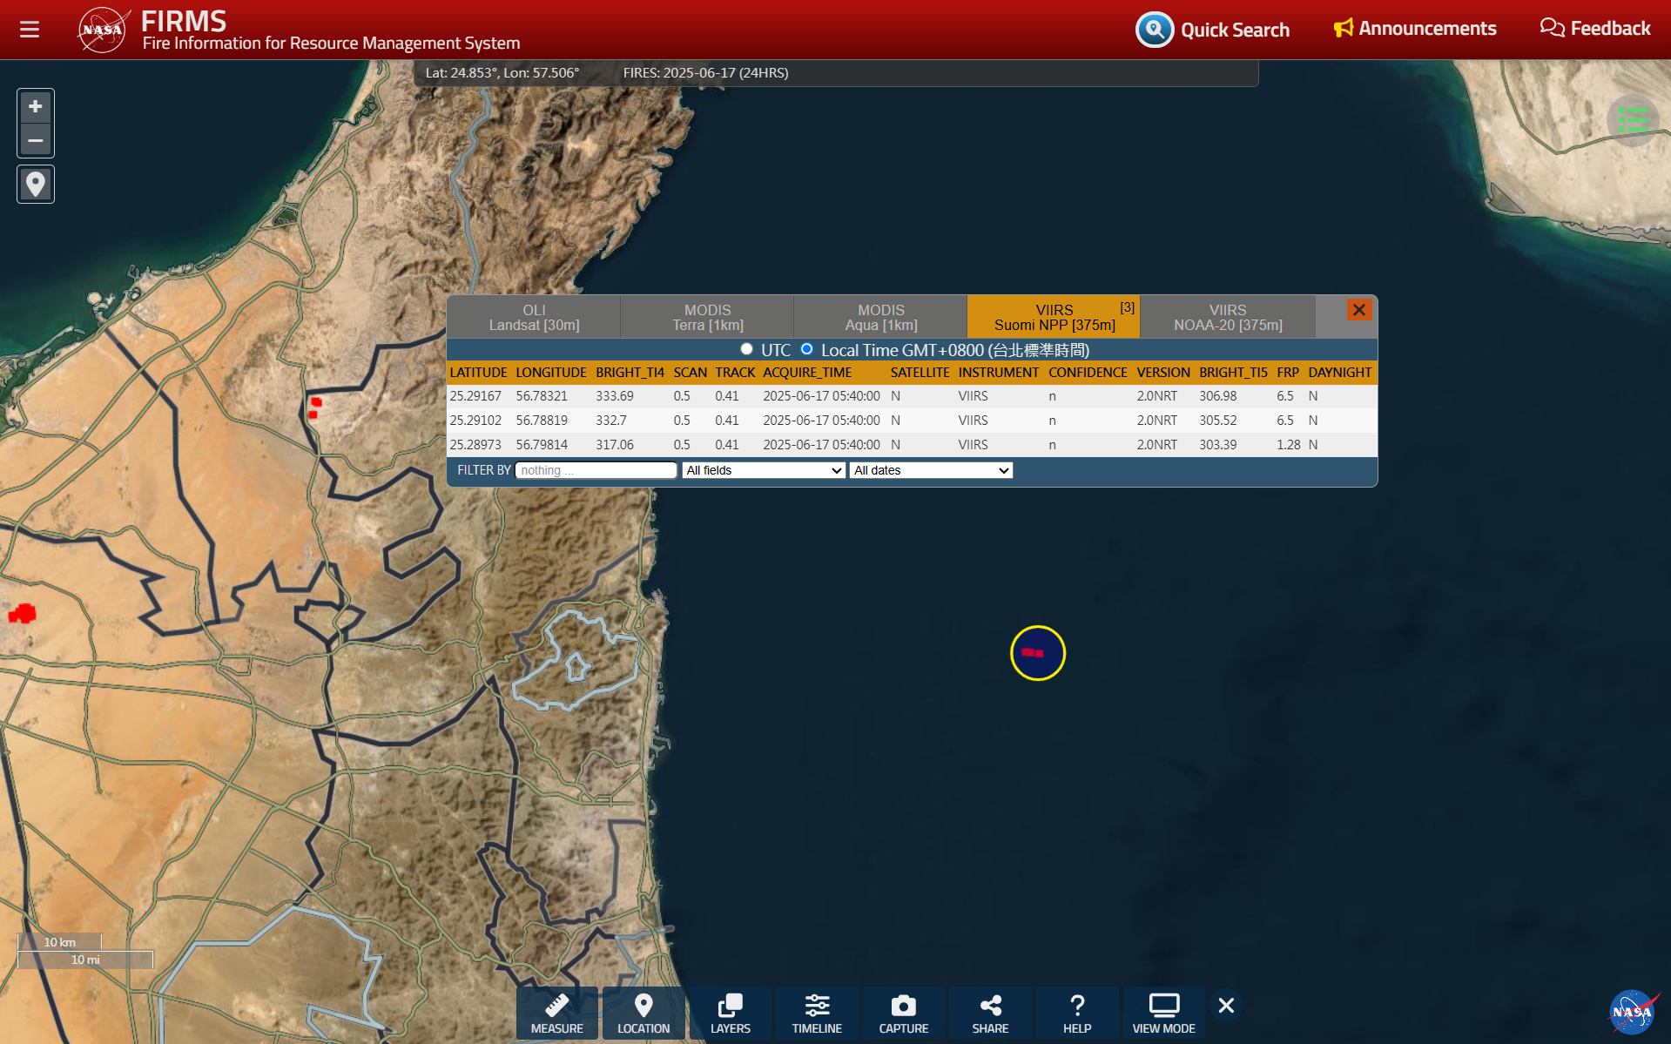Open the Share tool
The width and height of the screenshot is (1671, 1044).
pos(990,1013)
